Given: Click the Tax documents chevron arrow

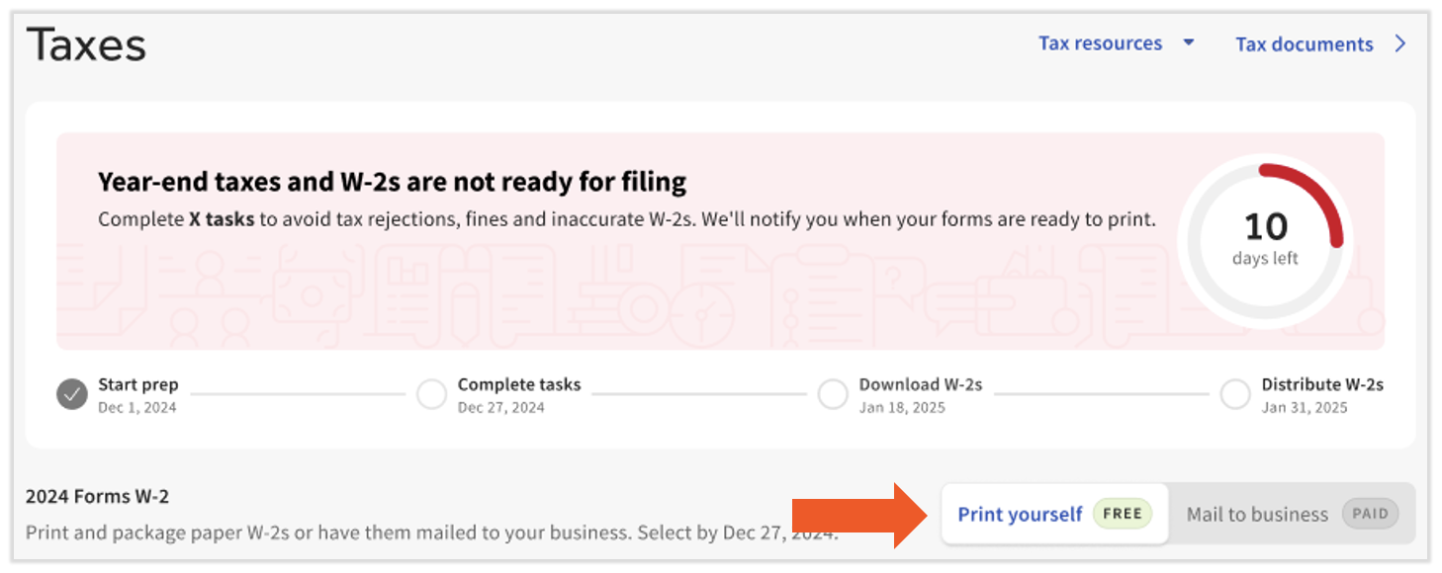Looking at the screenshot, I should [1399, 43].
